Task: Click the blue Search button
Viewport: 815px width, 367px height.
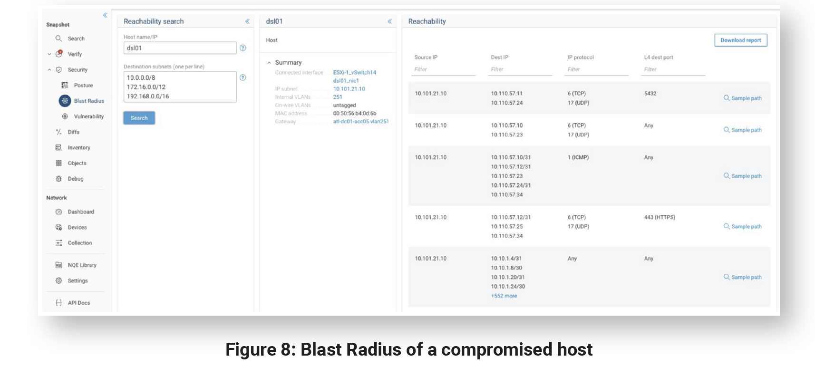Action: click(139, 118)
